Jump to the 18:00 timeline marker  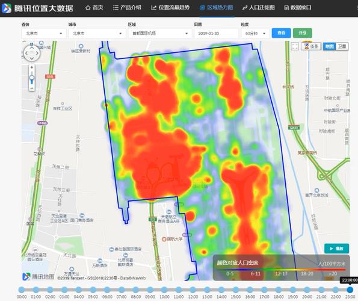tap(279, 290)
